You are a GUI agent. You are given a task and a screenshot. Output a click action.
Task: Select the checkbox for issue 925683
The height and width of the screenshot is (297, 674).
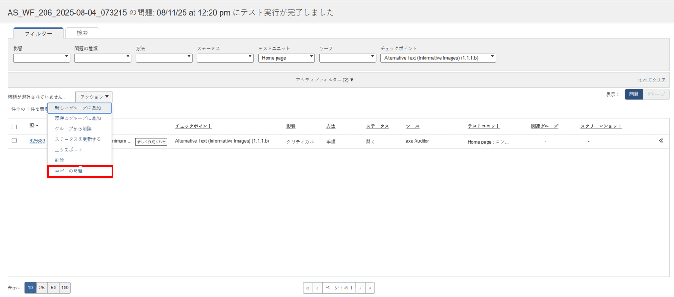pyautogui.click(x=14, y=141)
